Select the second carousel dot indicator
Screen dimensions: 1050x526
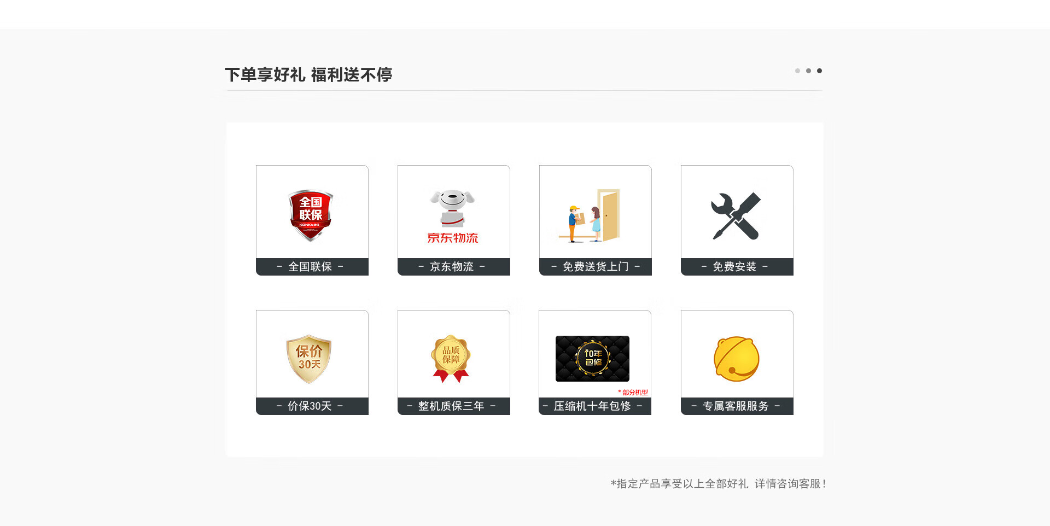808,71
